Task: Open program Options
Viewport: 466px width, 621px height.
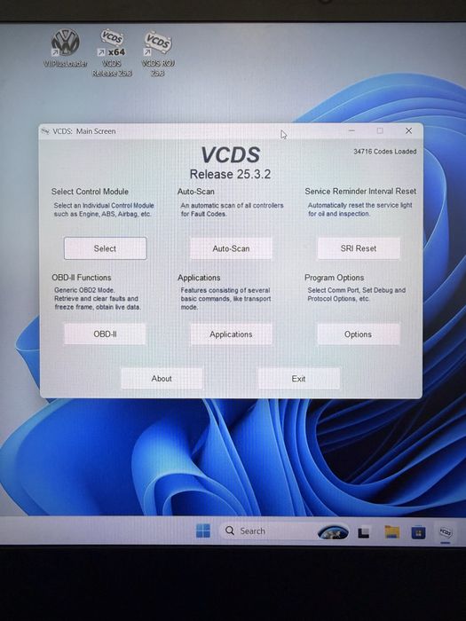Action: click(359, 334)
